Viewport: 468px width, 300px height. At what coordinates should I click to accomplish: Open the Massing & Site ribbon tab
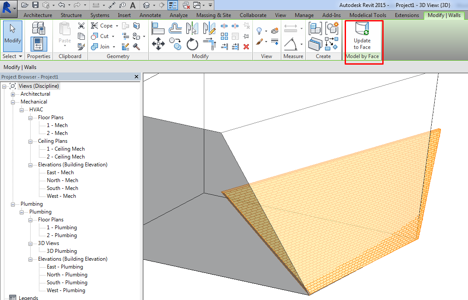click(213, 15)
